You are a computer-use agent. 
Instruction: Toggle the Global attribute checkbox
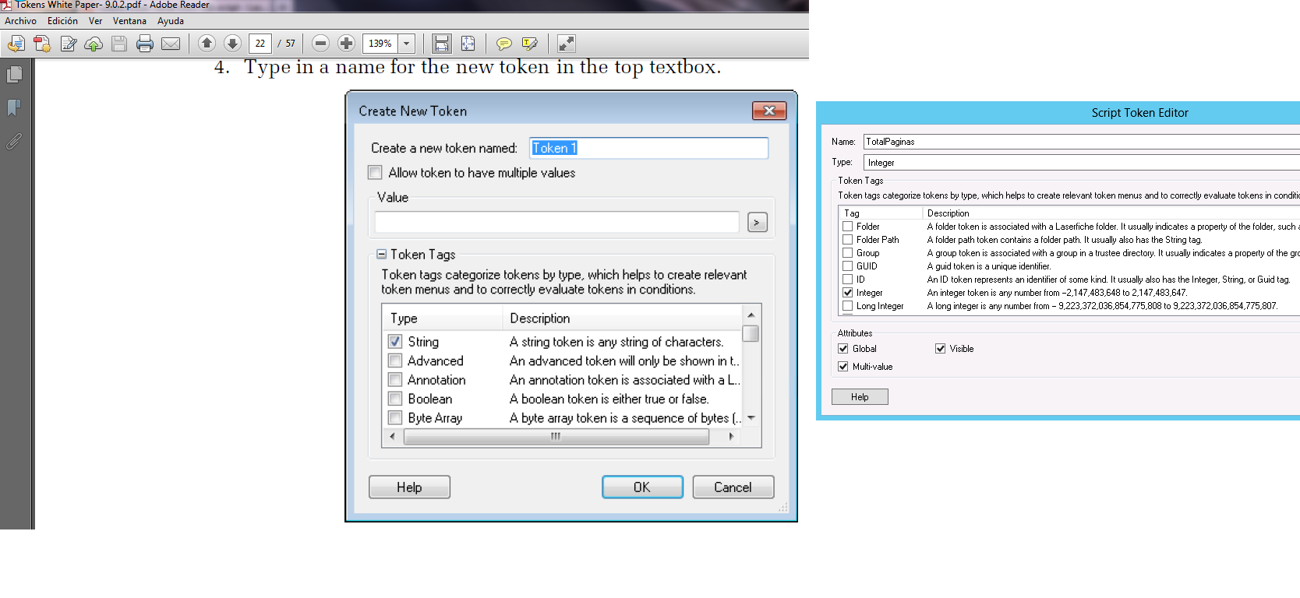coord(843,349)
